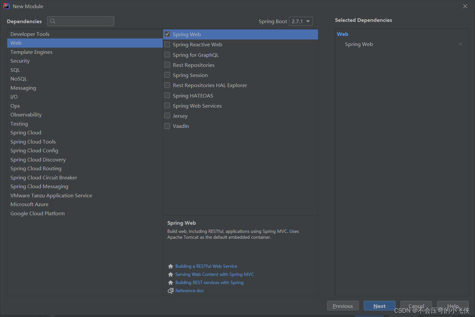Tick the Vaadin checkbox

167,126
